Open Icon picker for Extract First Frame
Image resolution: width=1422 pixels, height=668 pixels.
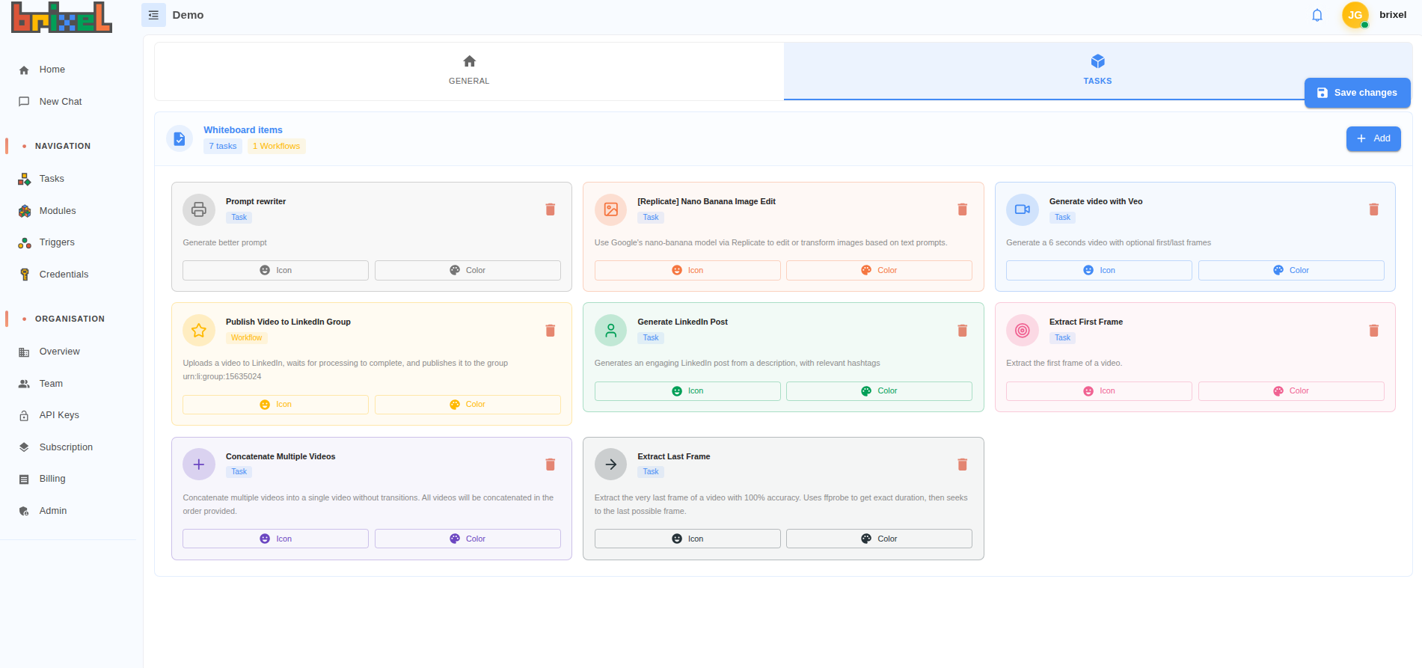(1098, 391)
